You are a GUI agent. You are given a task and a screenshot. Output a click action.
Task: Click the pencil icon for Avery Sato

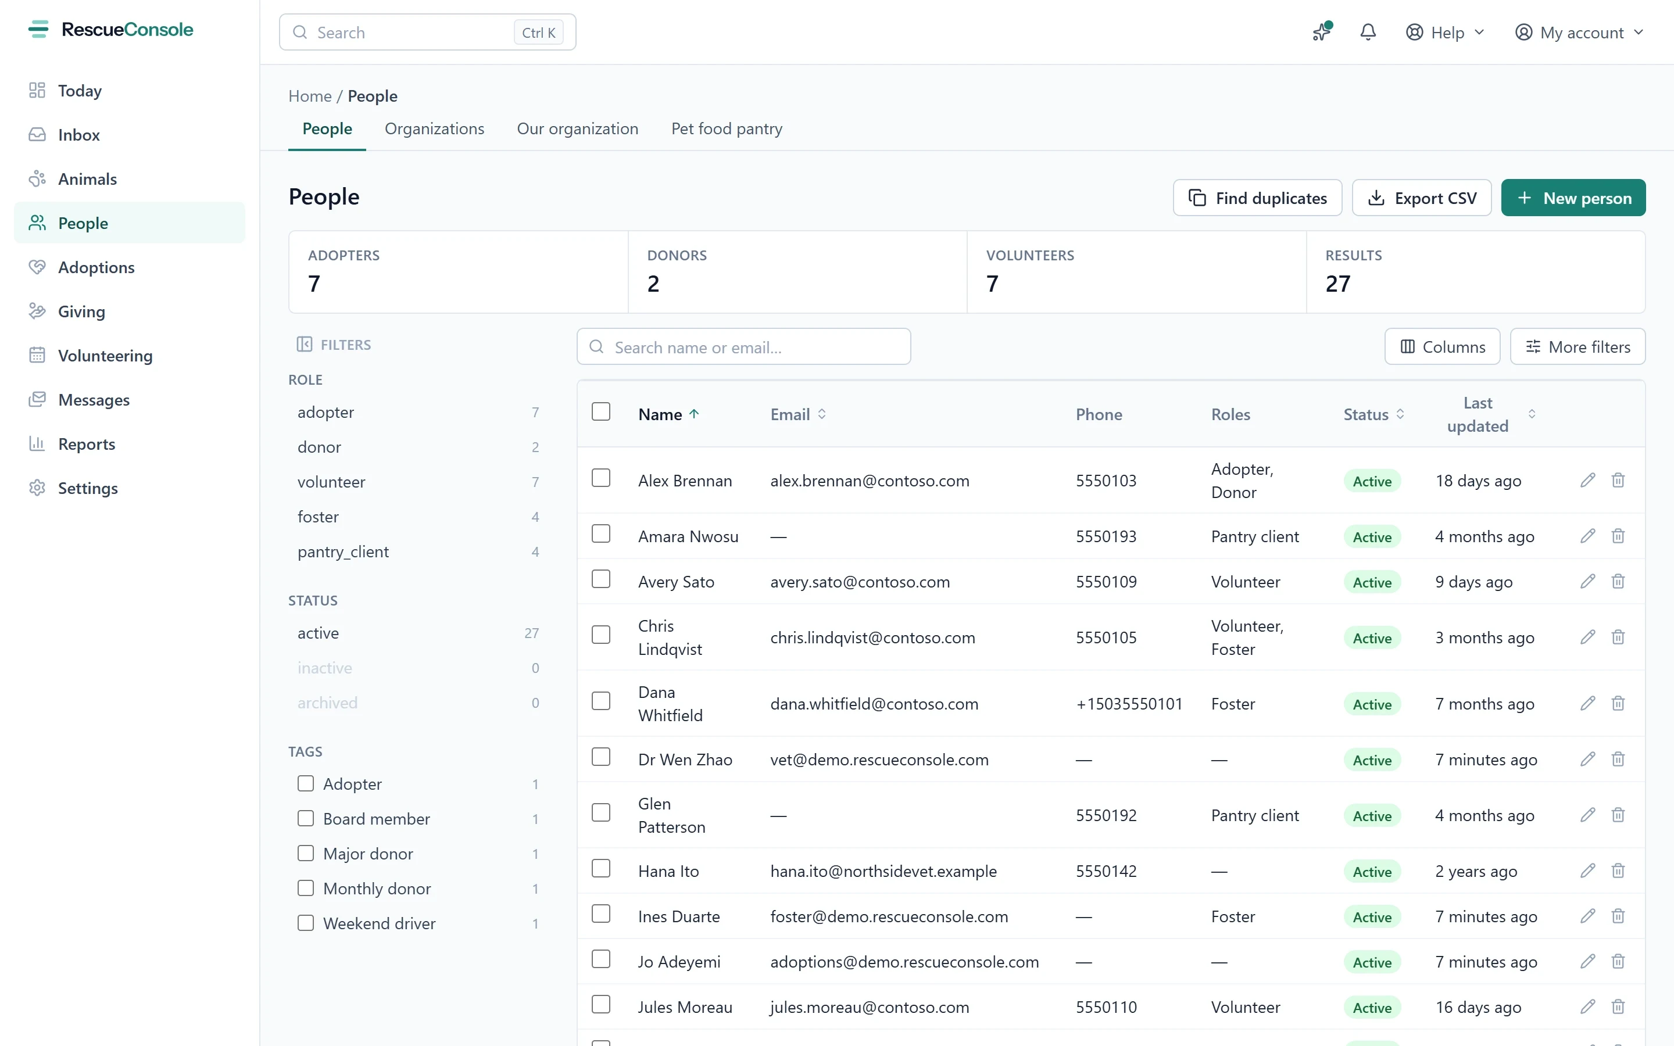pos(1587,581)
